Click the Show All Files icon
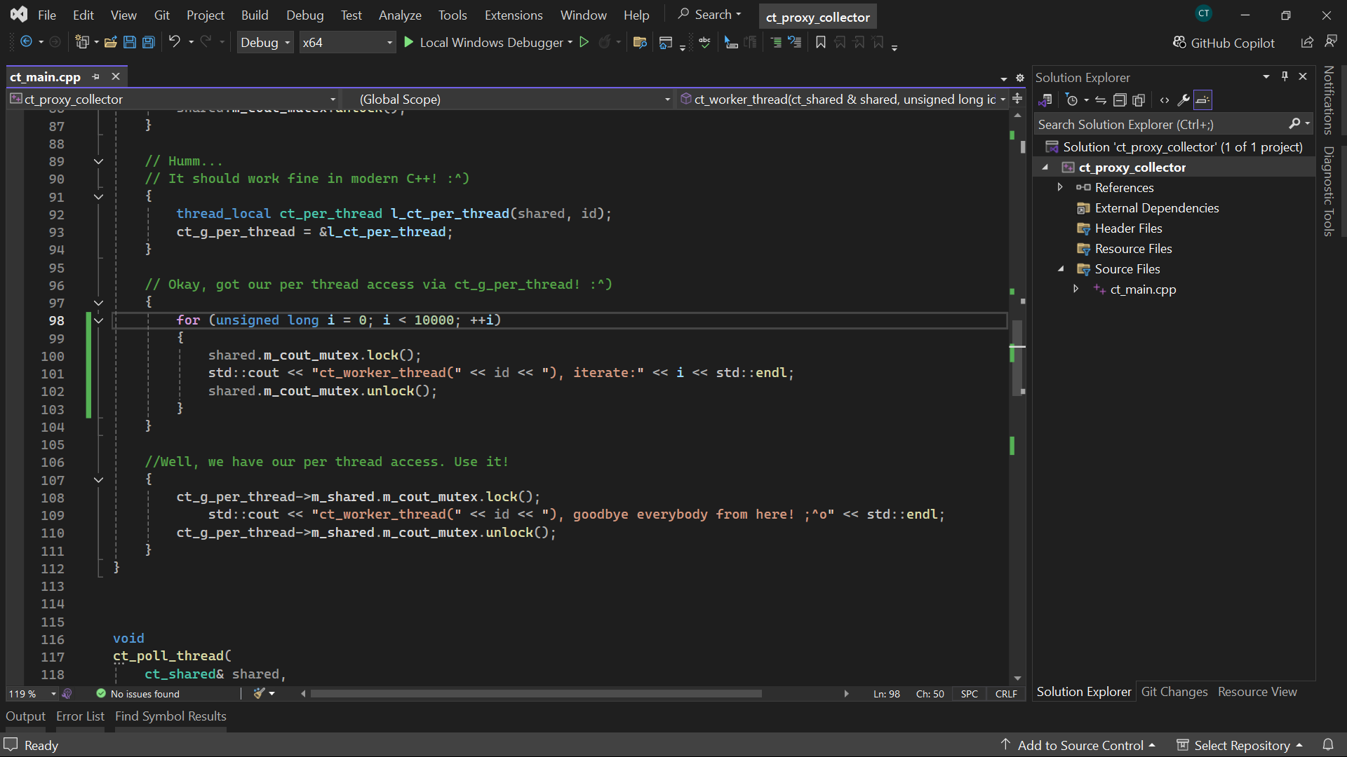The height and width of the screenshot is (757, 1347). pos(1139,100)
